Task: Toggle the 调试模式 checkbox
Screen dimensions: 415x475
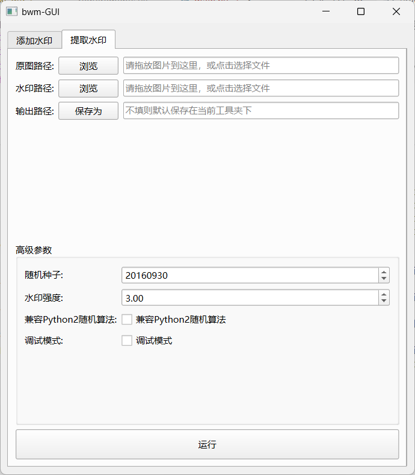Action: (x=127, y=341)
